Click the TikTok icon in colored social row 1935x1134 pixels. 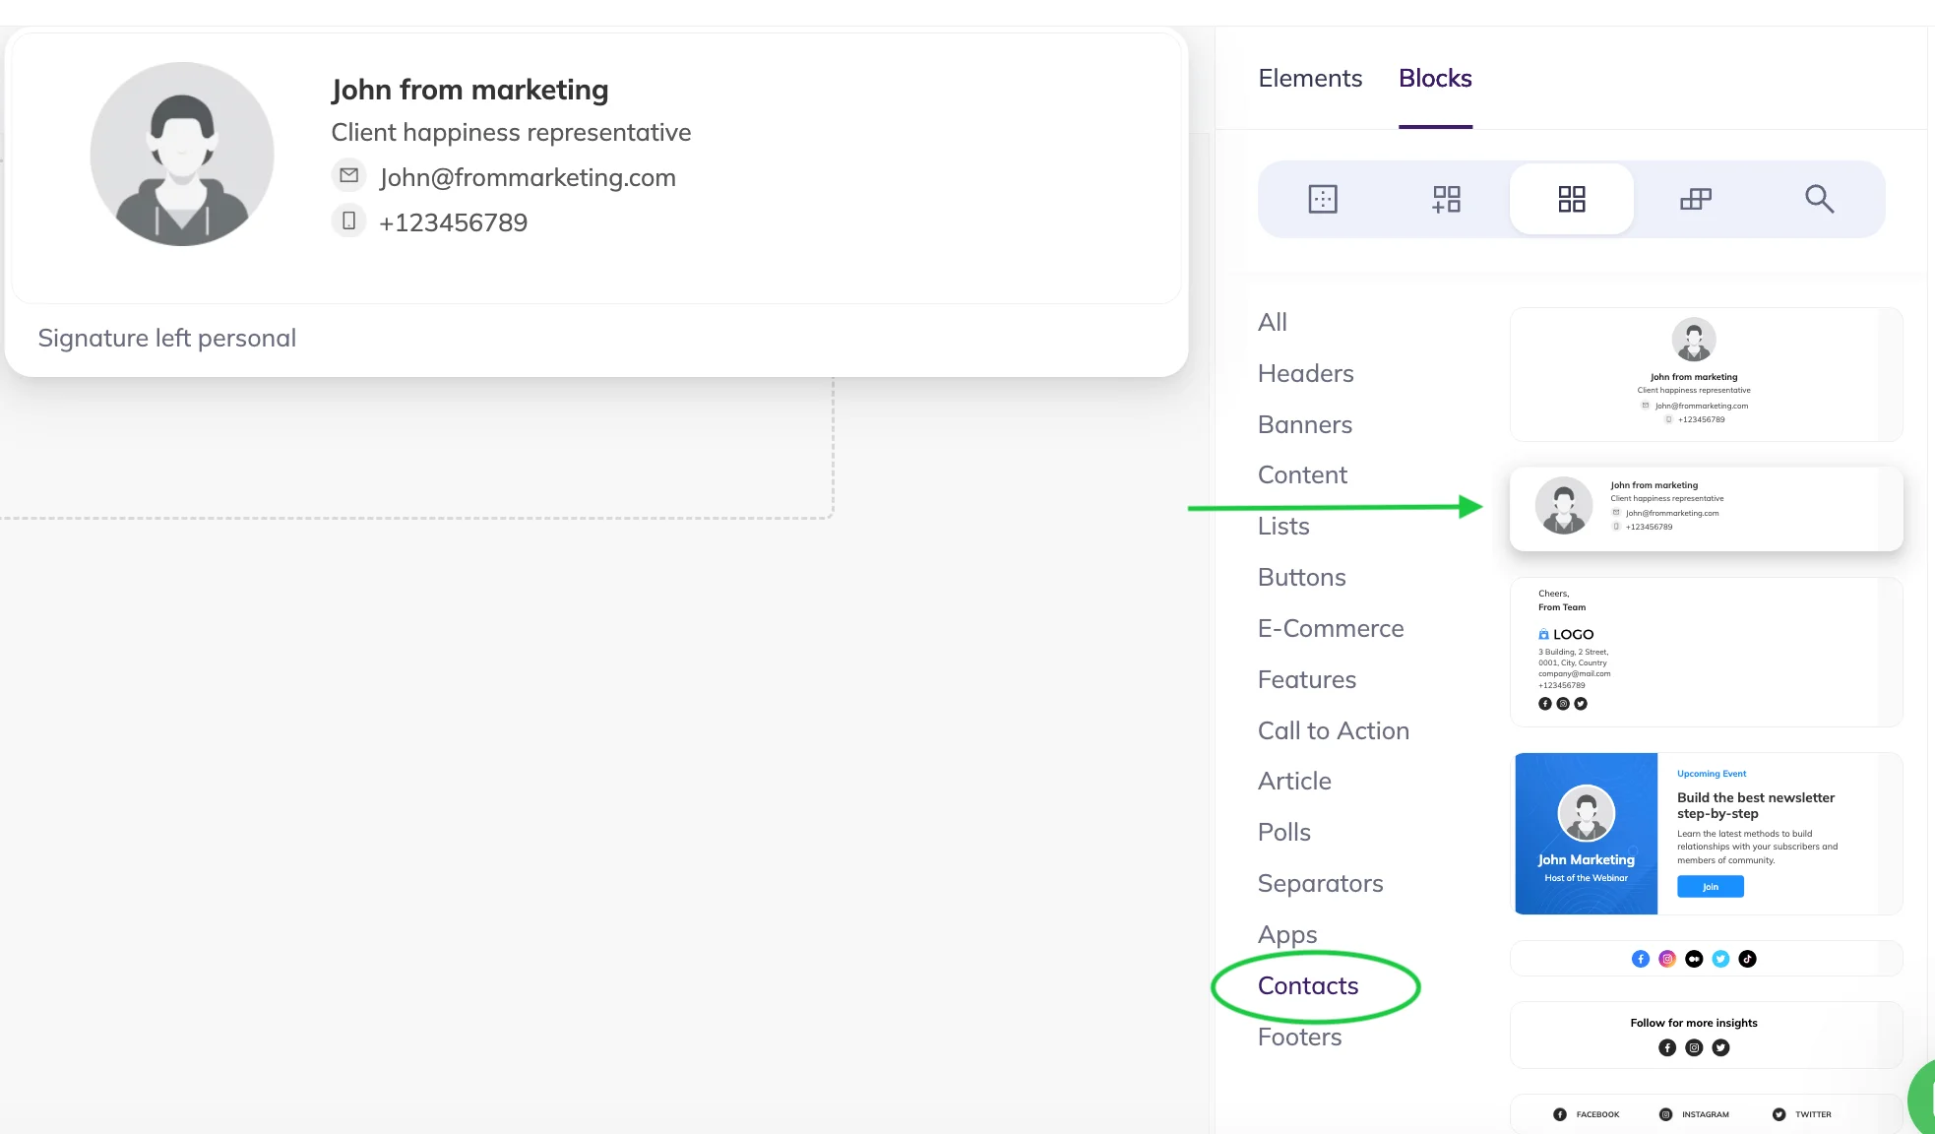pyautogui.click(x=1747, y=959)
